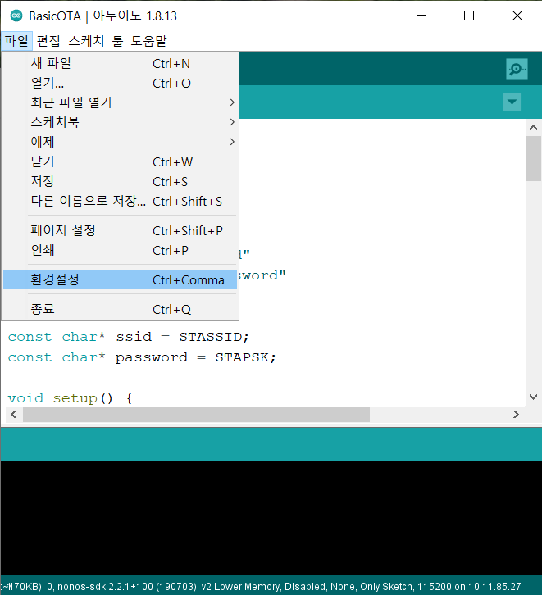Open the 편집 menu
Image resolution: width=542 pixels, height=595 pixels.
(48, 41)
